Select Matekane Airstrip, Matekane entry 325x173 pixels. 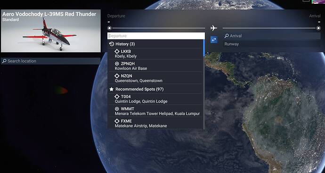pos(155,123)
